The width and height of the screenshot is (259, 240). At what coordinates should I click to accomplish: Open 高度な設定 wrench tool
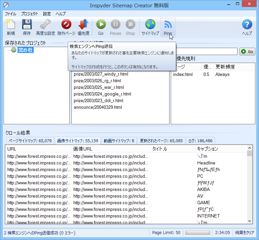[x=46, y=27]
